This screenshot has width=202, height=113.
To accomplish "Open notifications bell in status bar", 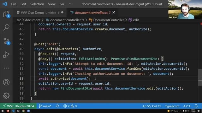I will coord(196,106).
